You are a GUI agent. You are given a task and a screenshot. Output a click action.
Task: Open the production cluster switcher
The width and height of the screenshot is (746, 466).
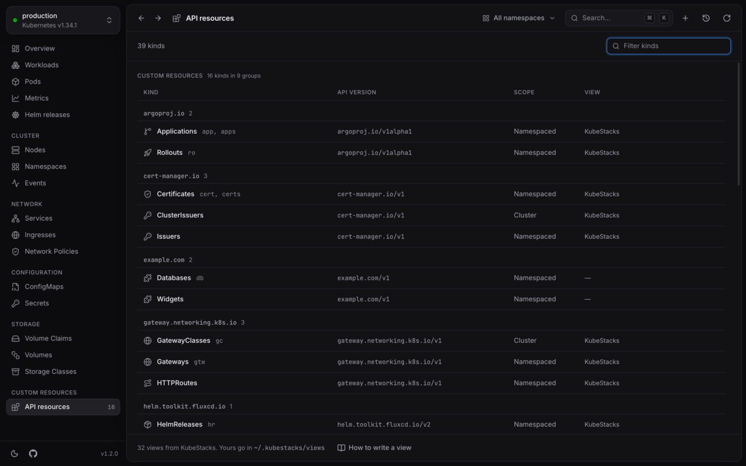(63, 20)
